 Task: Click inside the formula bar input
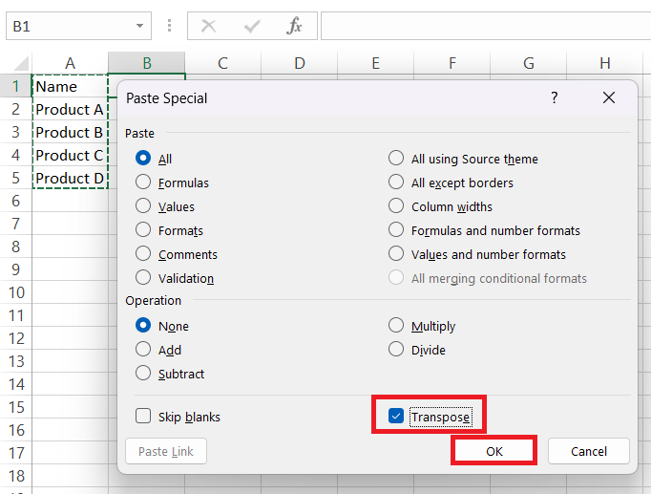pos(486,26)
